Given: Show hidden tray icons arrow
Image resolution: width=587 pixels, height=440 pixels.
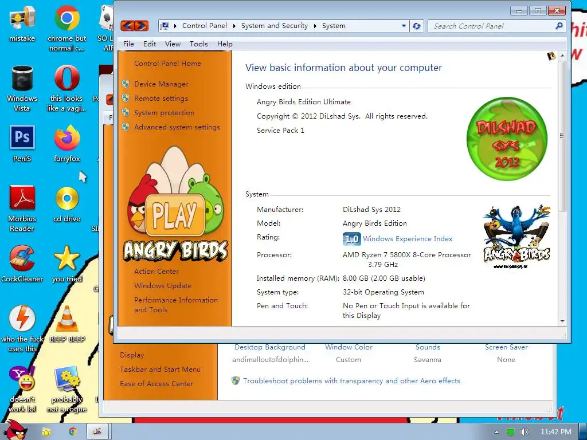Looking at the screenshot, I should 496,432.
